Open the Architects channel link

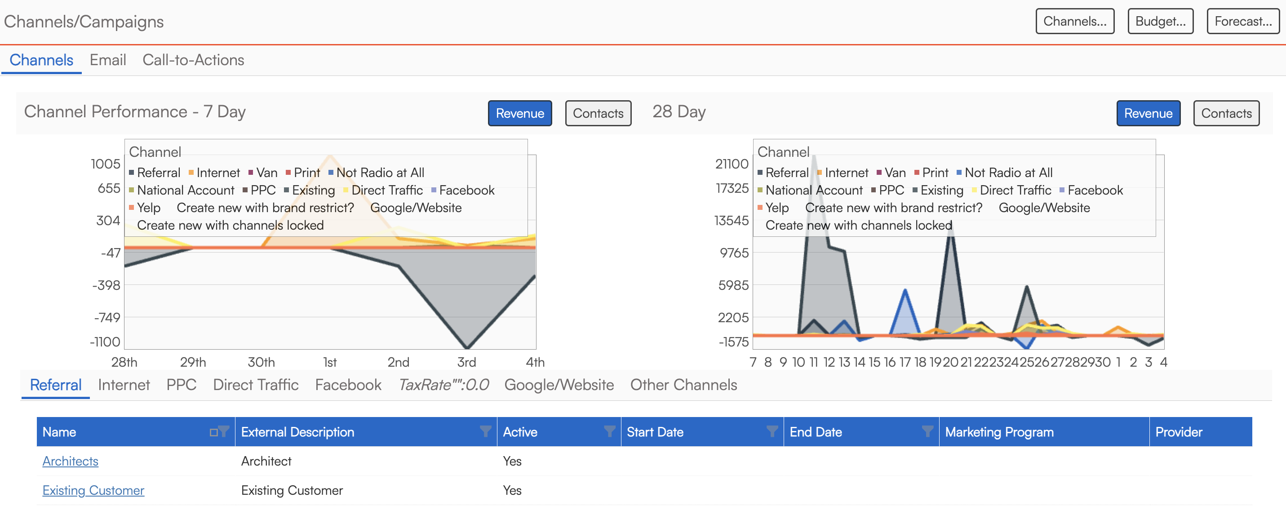(71, 461)
